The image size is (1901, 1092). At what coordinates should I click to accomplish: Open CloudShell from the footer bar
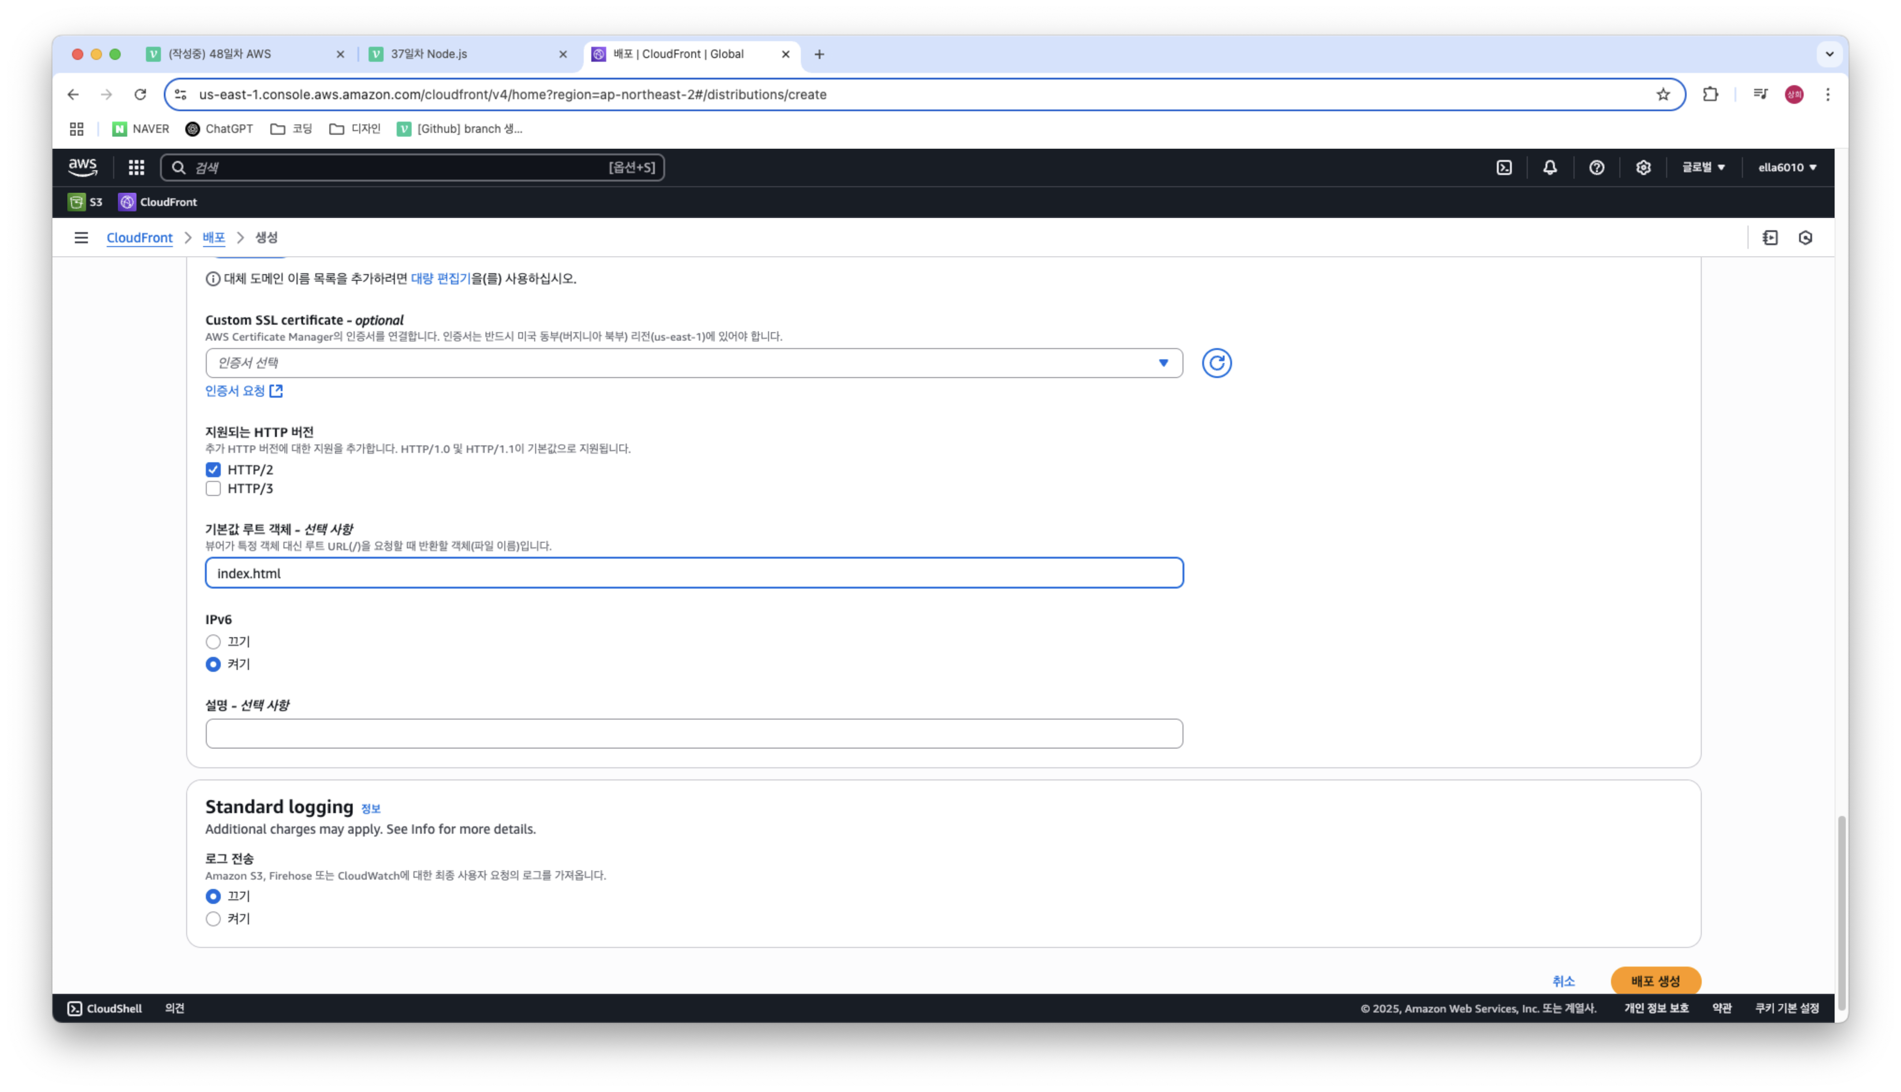tap(105, 1008)
